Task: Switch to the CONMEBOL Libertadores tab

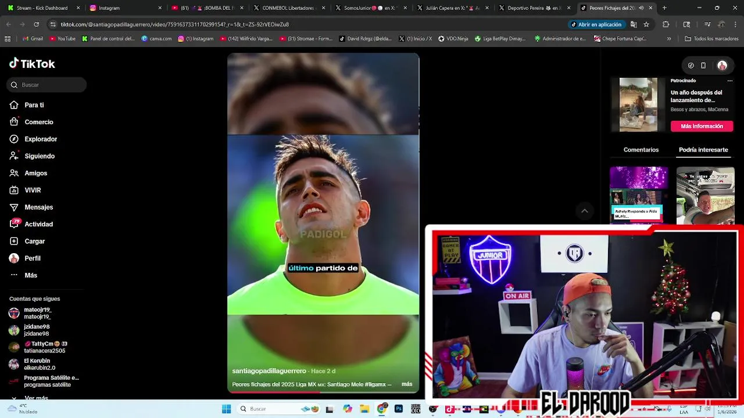Action: (289, 8)
